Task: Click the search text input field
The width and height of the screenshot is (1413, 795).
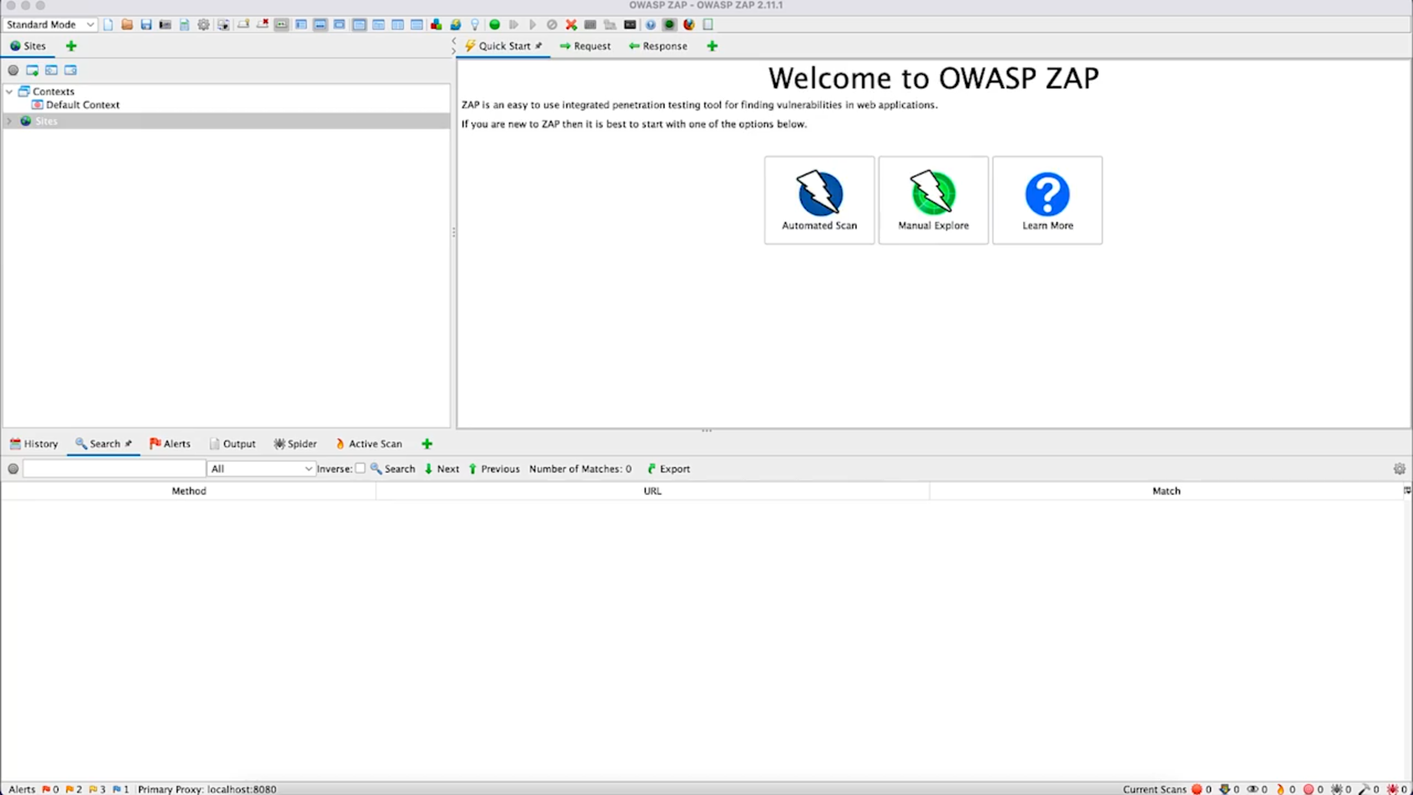Action: coord(114,469)
